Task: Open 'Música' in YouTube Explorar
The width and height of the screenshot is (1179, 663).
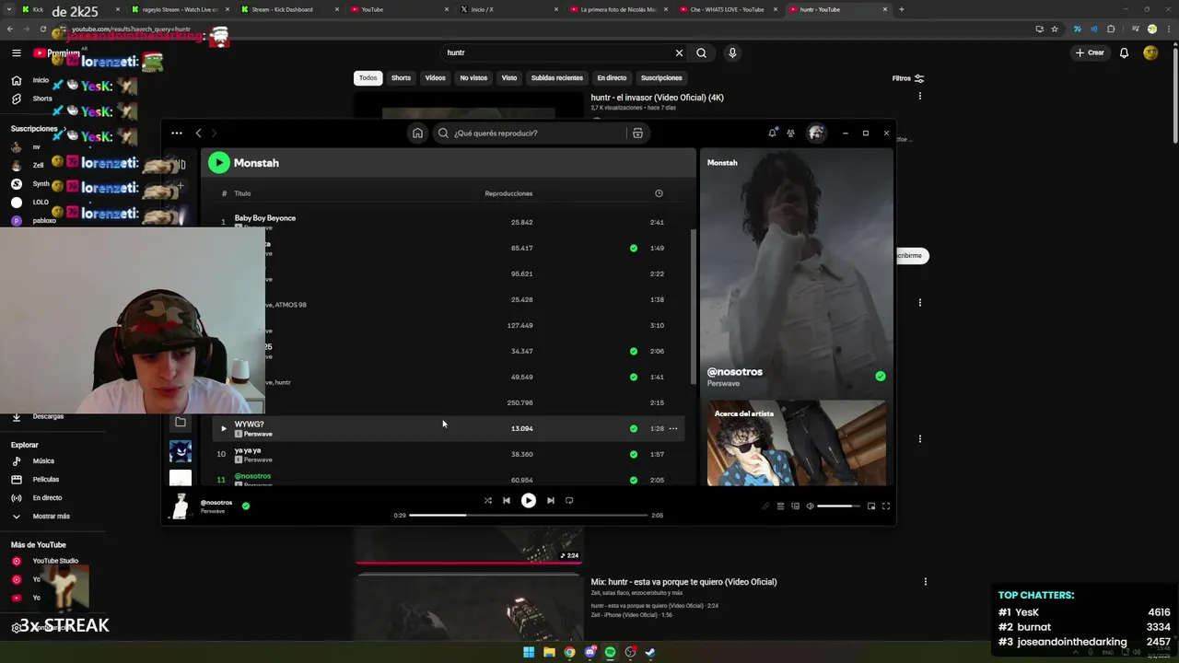Action: (x=35, y=461)
